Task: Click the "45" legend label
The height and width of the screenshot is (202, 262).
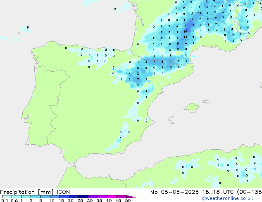Action: (118, 200)
